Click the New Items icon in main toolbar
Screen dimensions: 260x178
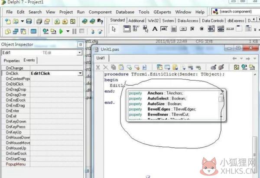tap(8, 21)
